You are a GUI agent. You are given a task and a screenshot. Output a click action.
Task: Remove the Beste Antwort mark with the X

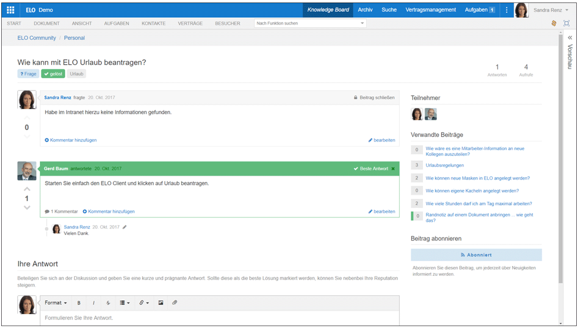[x=393, y=169]
